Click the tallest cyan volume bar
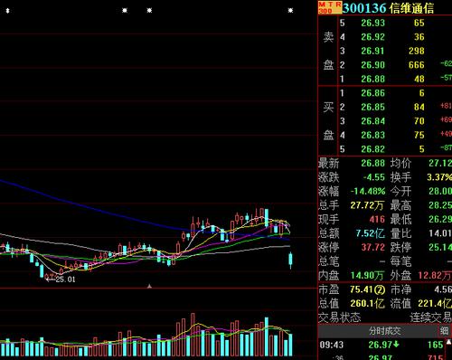Viewport: 452px width, 360px height. click(x=267, y=336)
